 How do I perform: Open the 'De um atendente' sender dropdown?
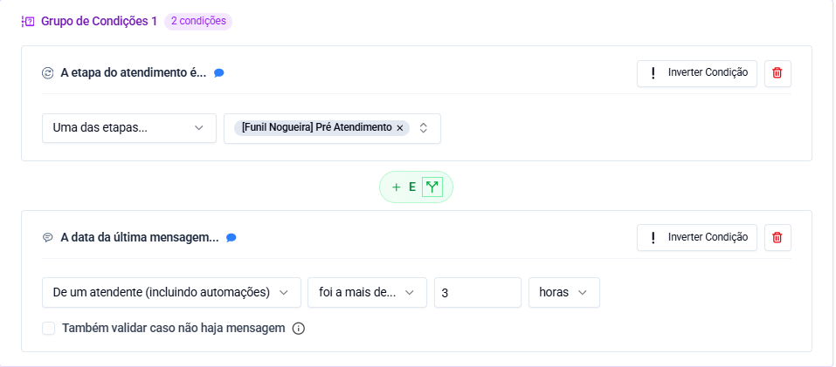point(171,293)
